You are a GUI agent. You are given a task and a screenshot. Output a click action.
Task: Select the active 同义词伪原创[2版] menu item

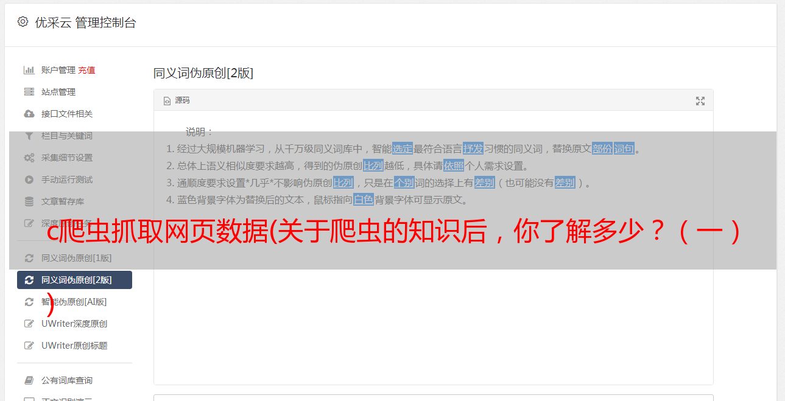tap(74, 280)
